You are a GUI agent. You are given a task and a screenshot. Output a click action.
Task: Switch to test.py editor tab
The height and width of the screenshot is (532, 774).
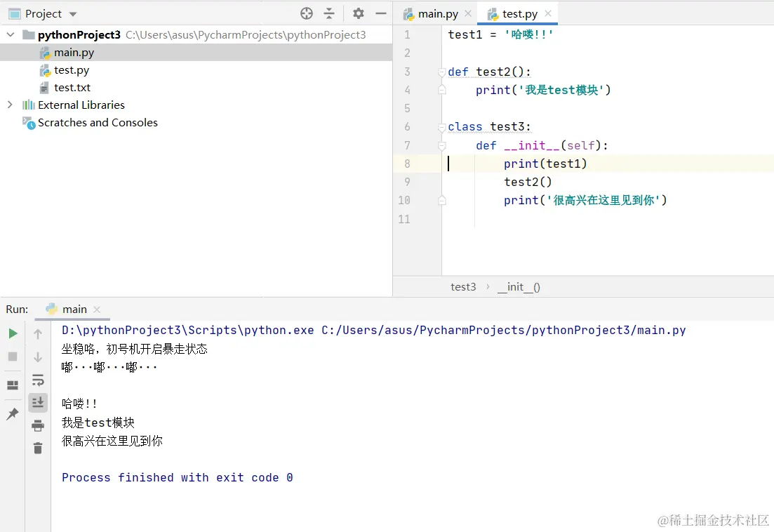tap(519, 14)
